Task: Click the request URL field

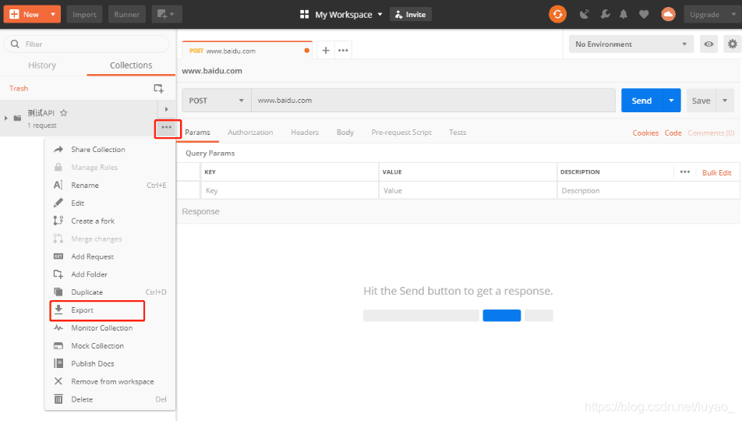Action: tap(433, 101)
